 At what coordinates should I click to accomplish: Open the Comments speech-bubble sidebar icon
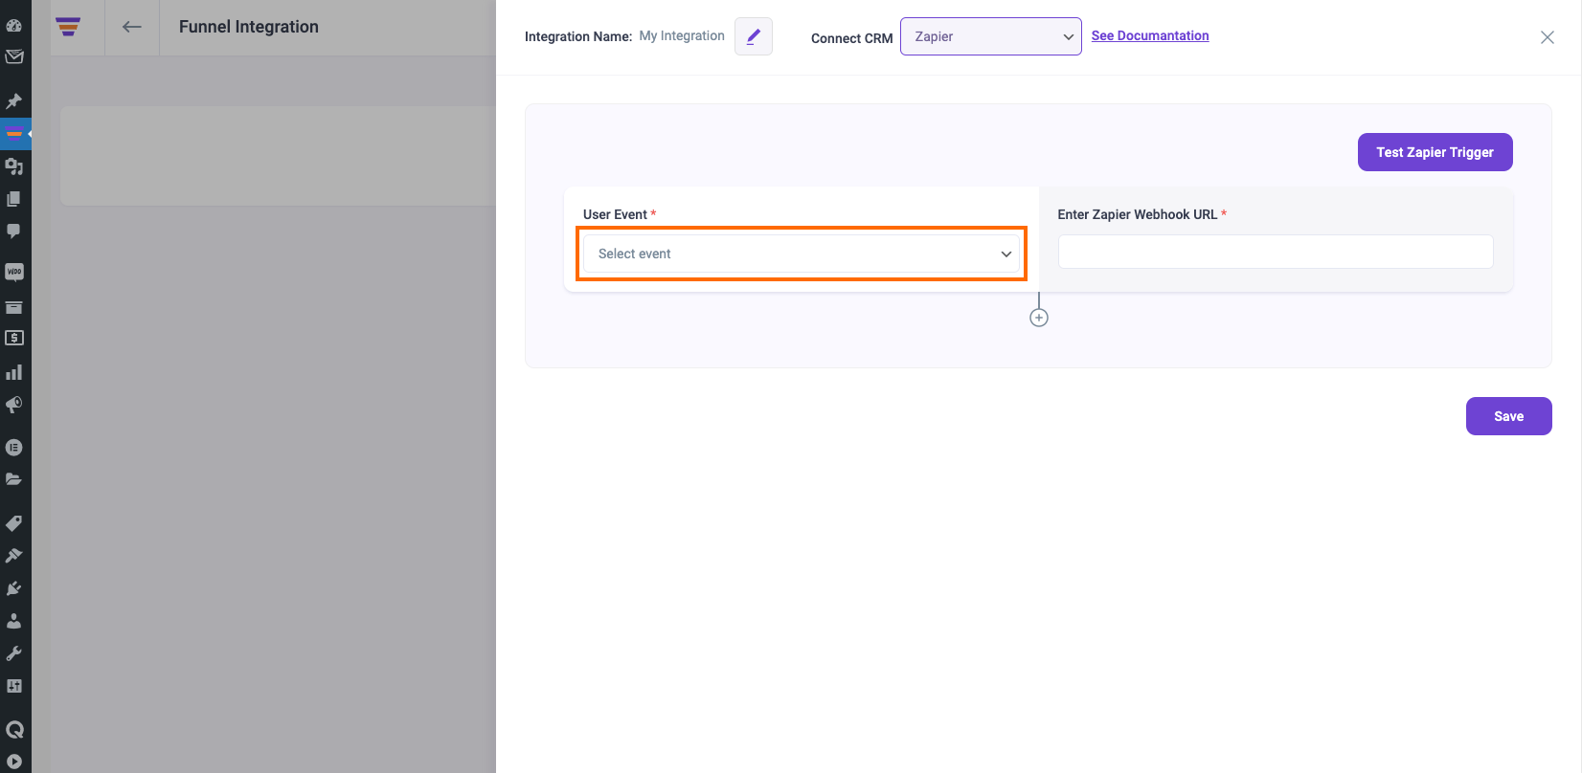(x=14, y=232)
